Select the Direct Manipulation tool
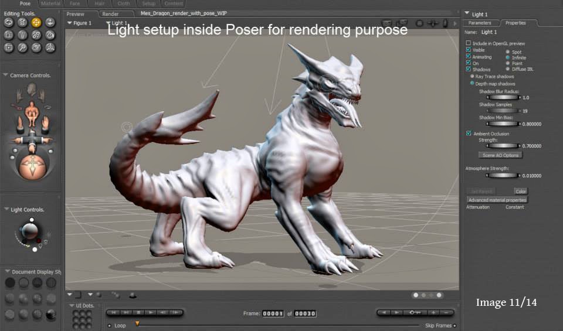The image size is (563, 331). 50,47
